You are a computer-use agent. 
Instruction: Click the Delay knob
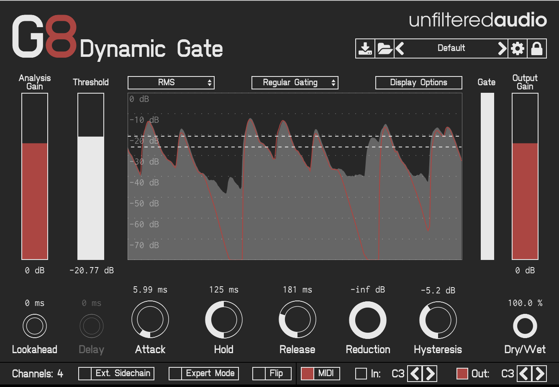tap(92, 326)
